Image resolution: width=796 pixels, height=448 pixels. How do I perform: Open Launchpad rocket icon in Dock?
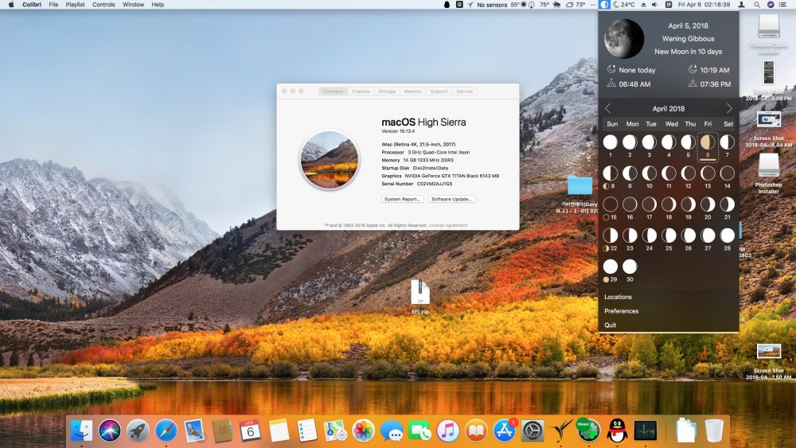[138, 430]
